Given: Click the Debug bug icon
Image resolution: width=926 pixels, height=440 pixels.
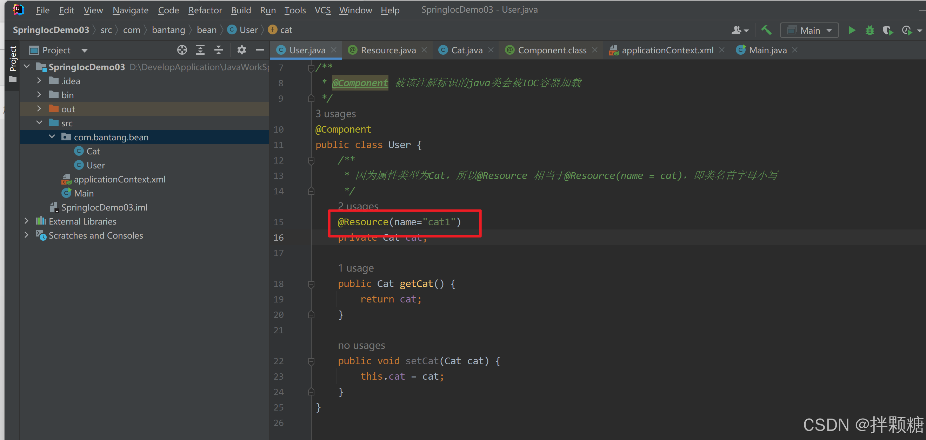Looking at the screenshot, I should point(869,30).
